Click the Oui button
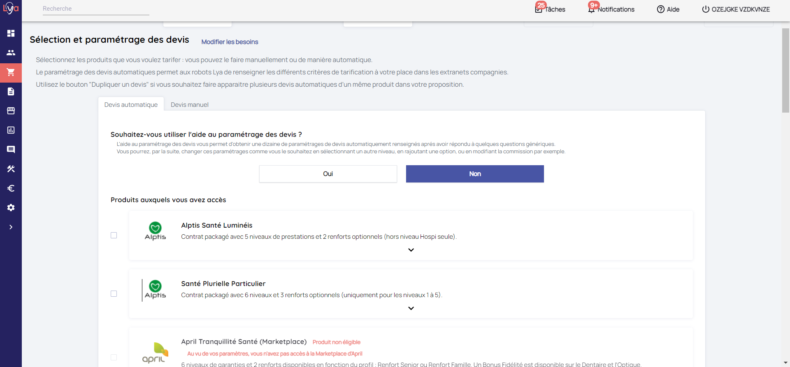 click(328, 174)
